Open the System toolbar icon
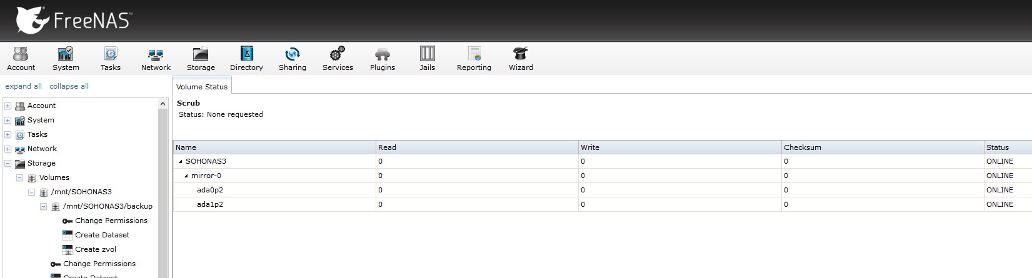 pos(66,54)
